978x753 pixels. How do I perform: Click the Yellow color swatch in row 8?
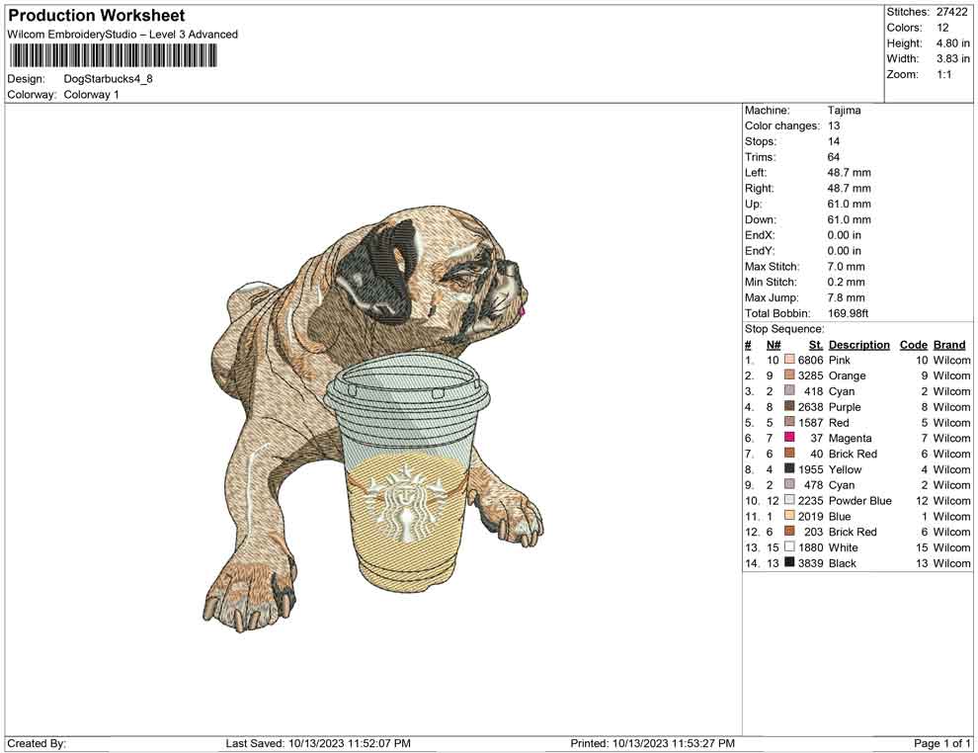coord(789,468)
